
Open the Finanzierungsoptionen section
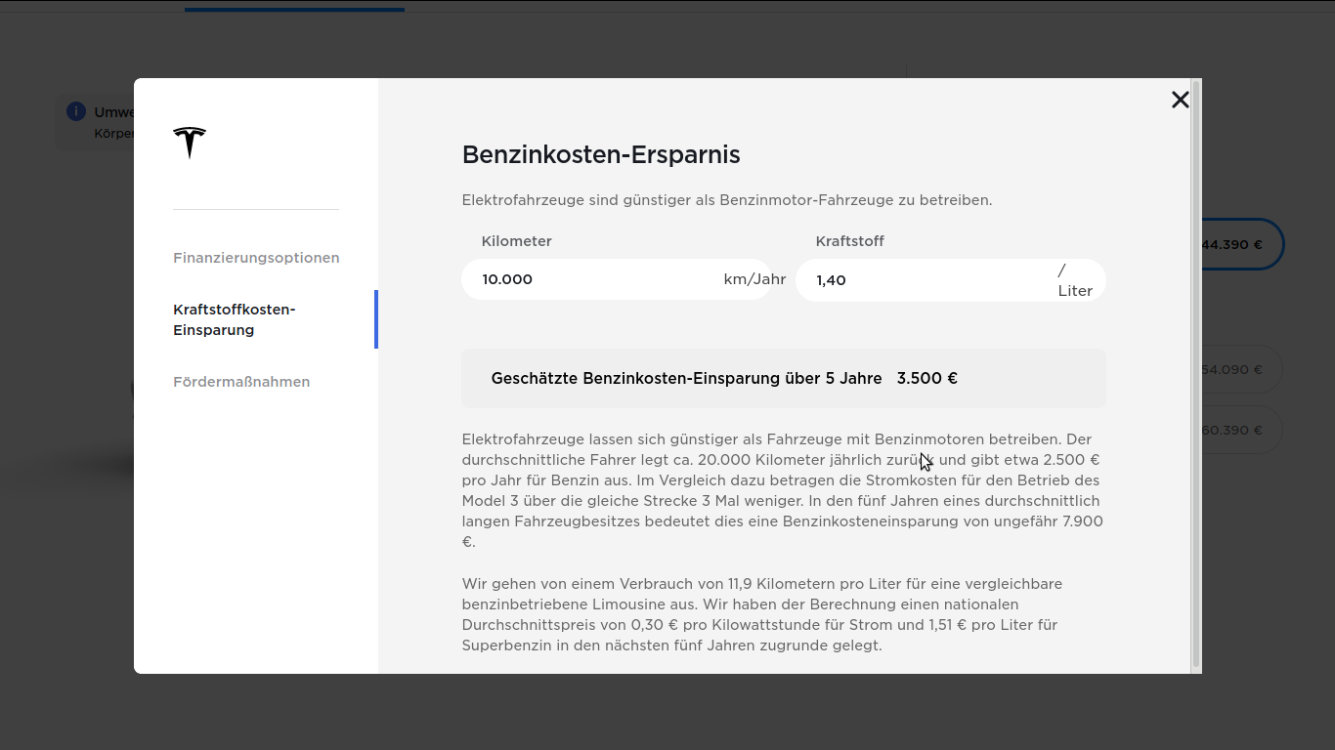[256, 258]
